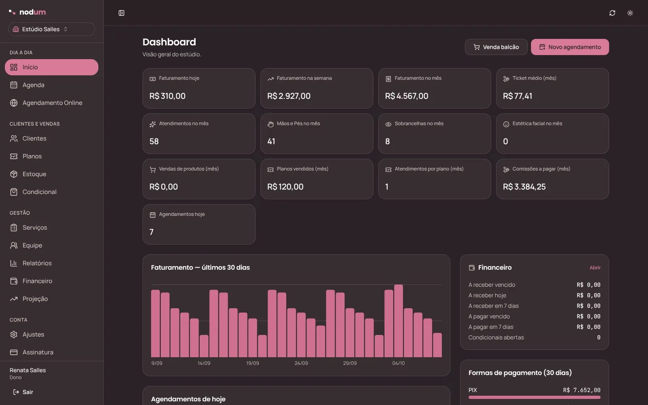This screenshot has width=648, height=405.
Task: Open Serviços in the sidebar
Action: [51, 228]
